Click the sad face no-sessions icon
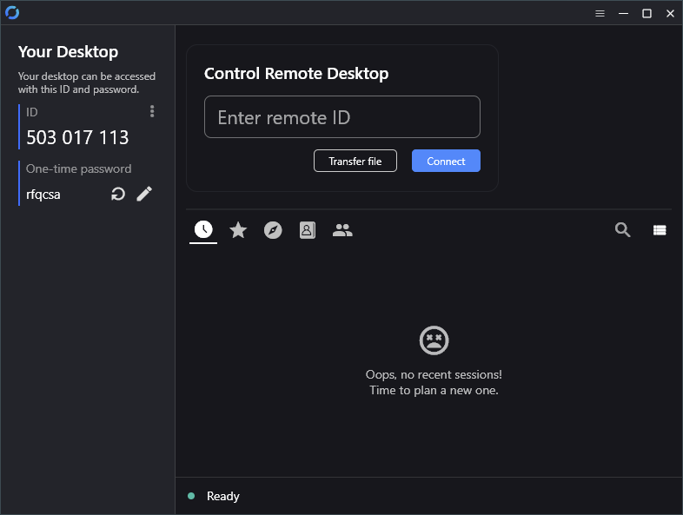This screenshot has height=515, width=683. 434,340
